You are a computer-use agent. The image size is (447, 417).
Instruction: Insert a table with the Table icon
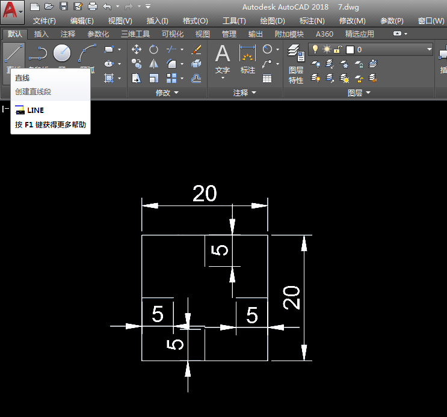click(267, 78)
